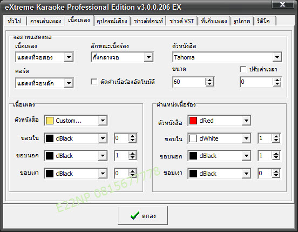Increase left ขอบนอก outline width spinner

[x=132, y=154]
